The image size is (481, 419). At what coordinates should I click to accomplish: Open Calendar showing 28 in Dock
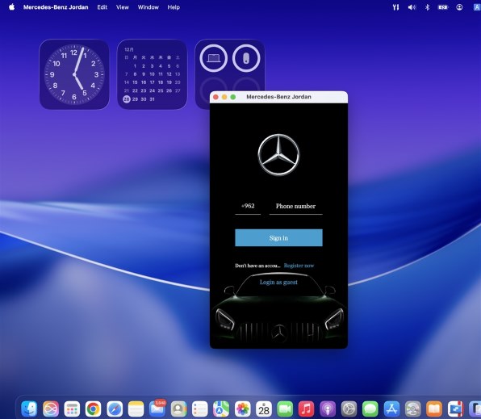coord(264,409)
